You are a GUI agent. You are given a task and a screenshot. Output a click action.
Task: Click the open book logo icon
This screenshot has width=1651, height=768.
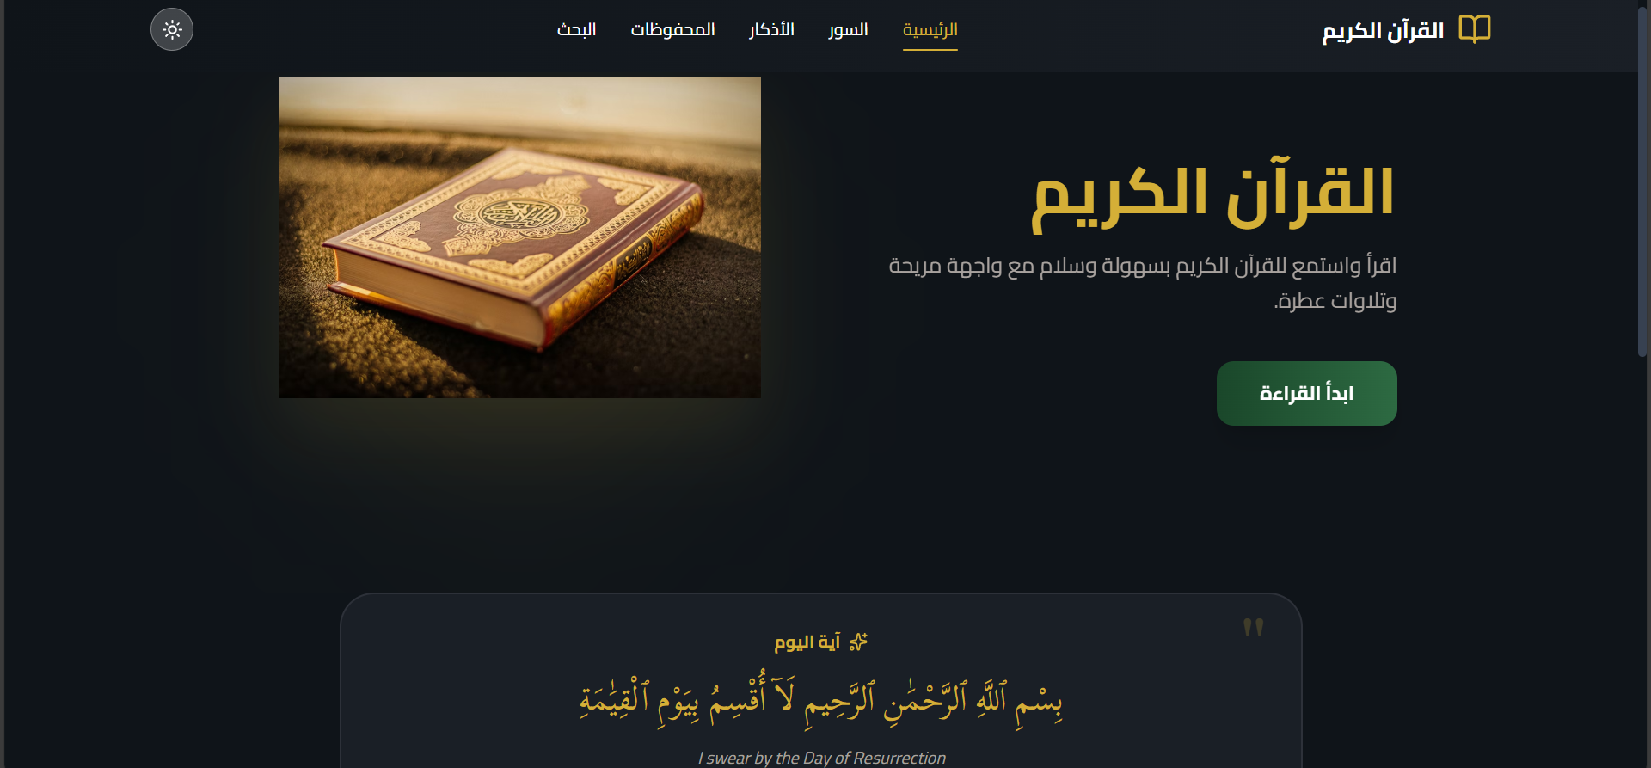click(x=1474, y=30)
